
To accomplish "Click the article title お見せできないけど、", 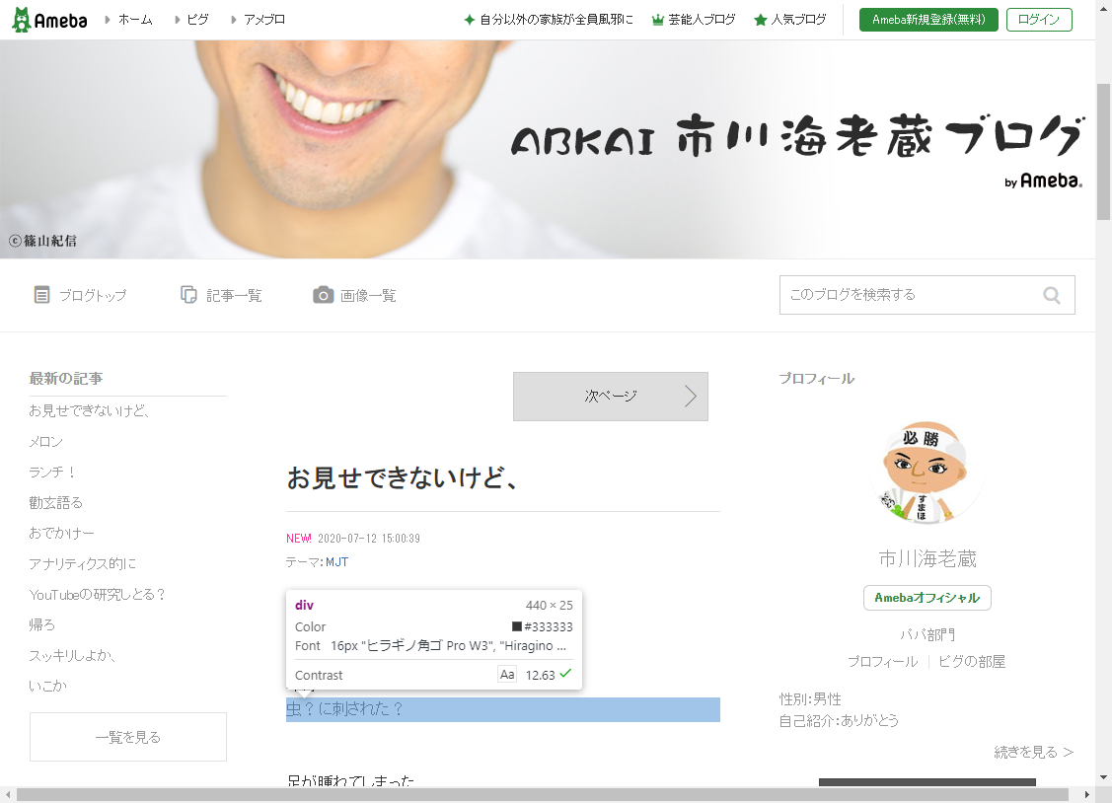I will click(x=403, y=478).
